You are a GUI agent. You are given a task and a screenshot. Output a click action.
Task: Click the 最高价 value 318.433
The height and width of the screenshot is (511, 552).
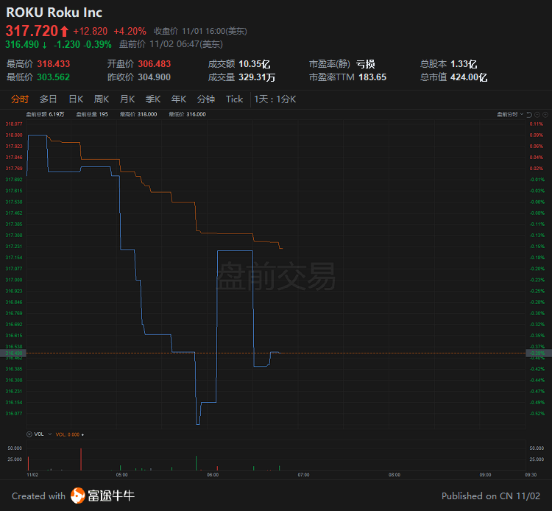coord(54,64)
